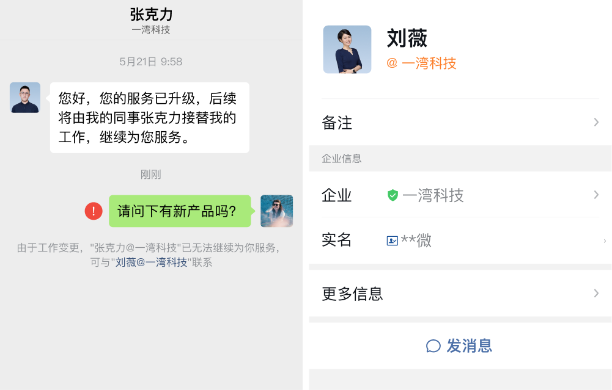The image size is (612, 390).
Task: Select the 更多信息 label
Action: (x=352, y=294)
